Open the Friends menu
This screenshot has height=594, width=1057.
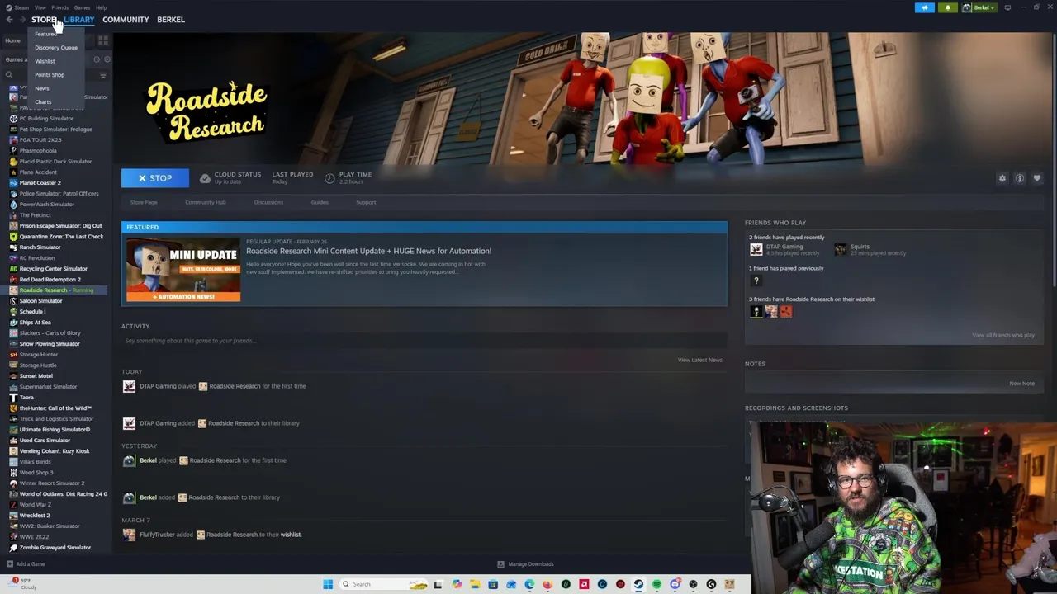[x=60, y=7]
